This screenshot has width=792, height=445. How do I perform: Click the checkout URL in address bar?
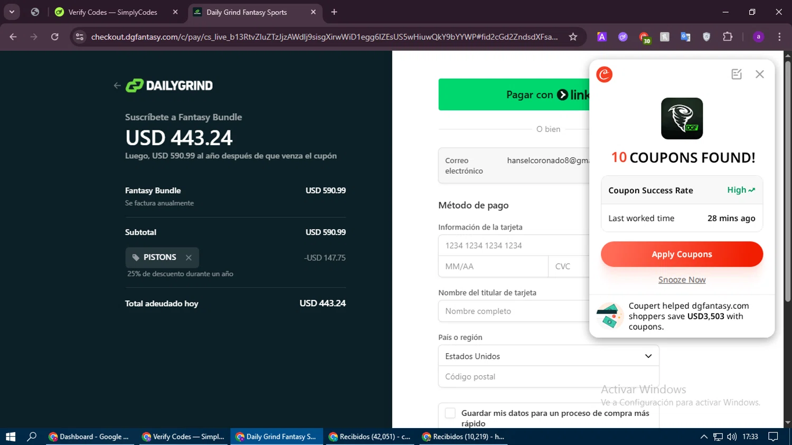(324, 37)
